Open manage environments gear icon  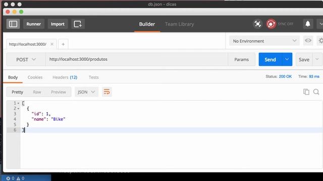coord(320,41)
